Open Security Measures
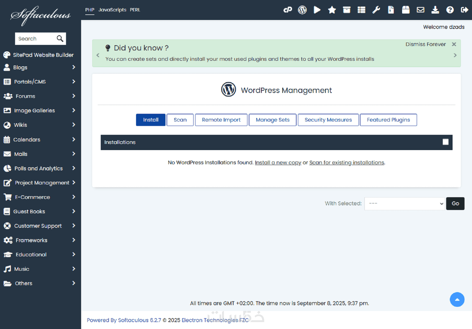Image resolution: width=472 pixels, height=329 pixels. (x=328, y=120)
